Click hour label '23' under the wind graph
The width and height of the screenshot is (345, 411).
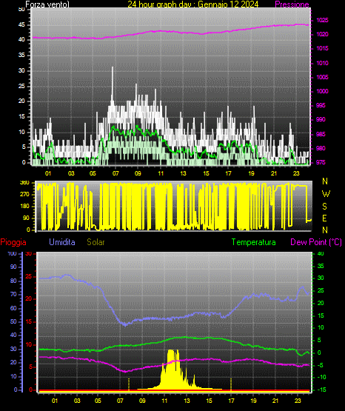click(296, 173)
